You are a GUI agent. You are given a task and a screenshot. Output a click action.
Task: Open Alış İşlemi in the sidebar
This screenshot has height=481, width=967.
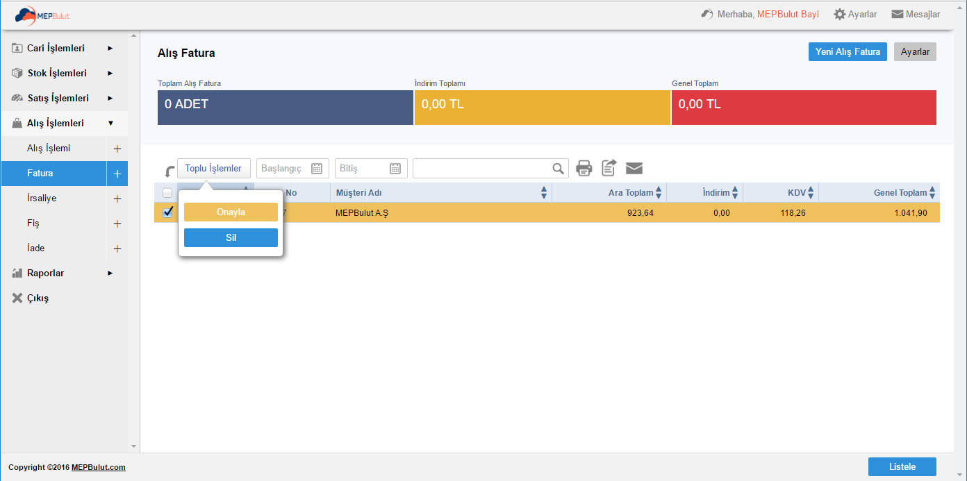point(49,149)
